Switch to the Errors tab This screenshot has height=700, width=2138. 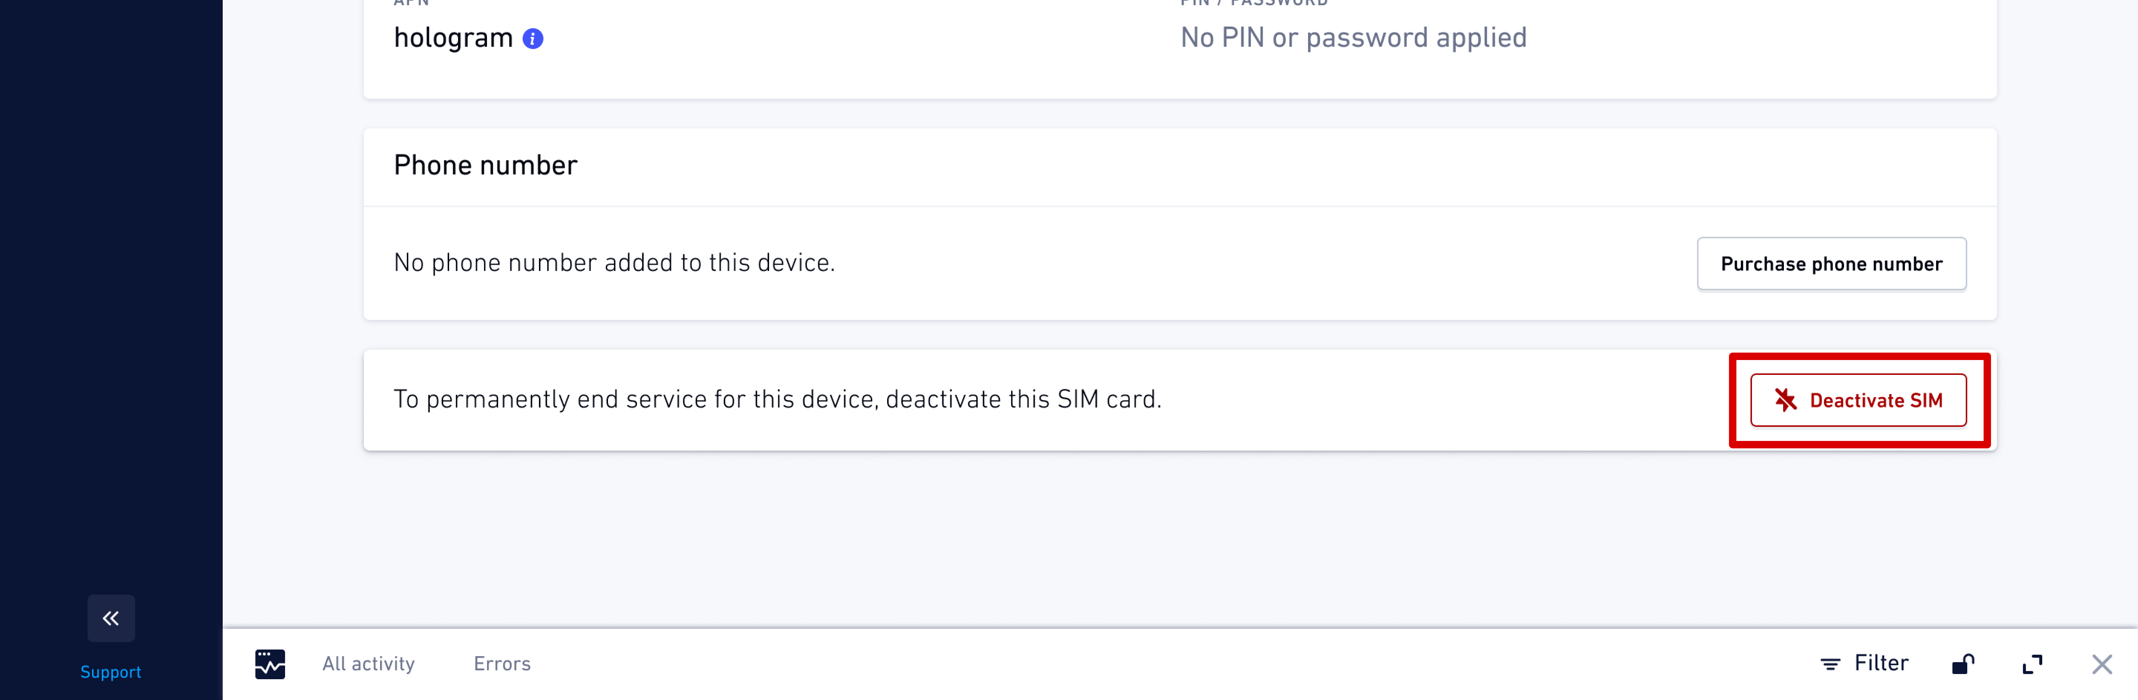502,664
